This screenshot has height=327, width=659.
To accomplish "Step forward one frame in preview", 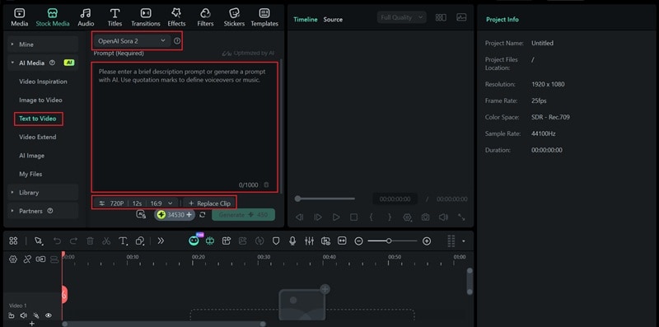I will pyautogui.click(x=318, y=217).
